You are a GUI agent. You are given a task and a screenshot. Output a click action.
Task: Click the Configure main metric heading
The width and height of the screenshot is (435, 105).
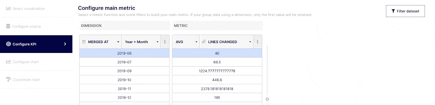tap(107, 8)
